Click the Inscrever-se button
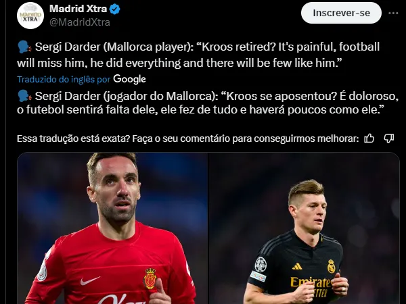This screenshot has width=406, height=304. pos(341,13)
